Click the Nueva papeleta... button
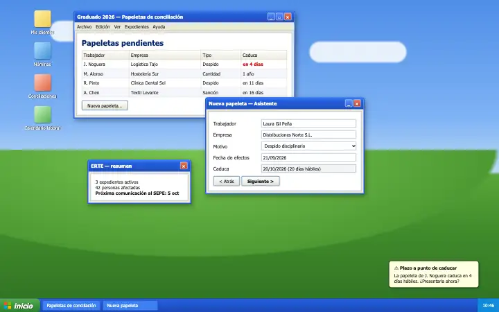This screenshot has width=499, height=312. tap(105, 105)
